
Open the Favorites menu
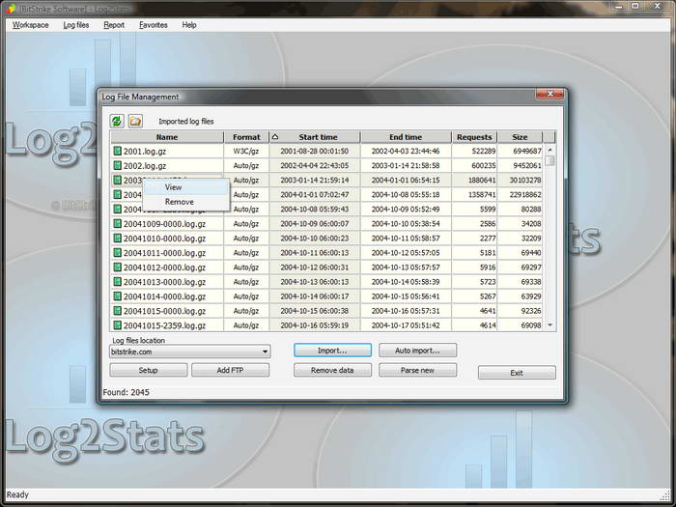153,25
